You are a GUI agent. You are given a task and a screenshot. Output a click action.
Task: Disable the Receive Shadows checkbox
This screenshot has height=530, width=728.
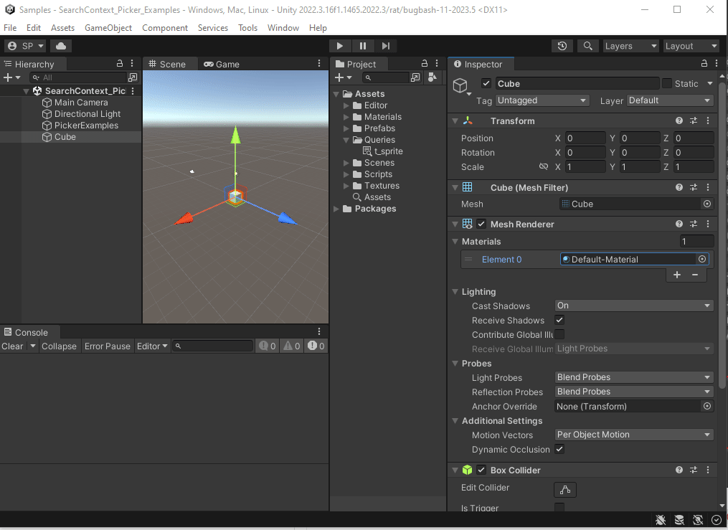(x=559, y=320)
